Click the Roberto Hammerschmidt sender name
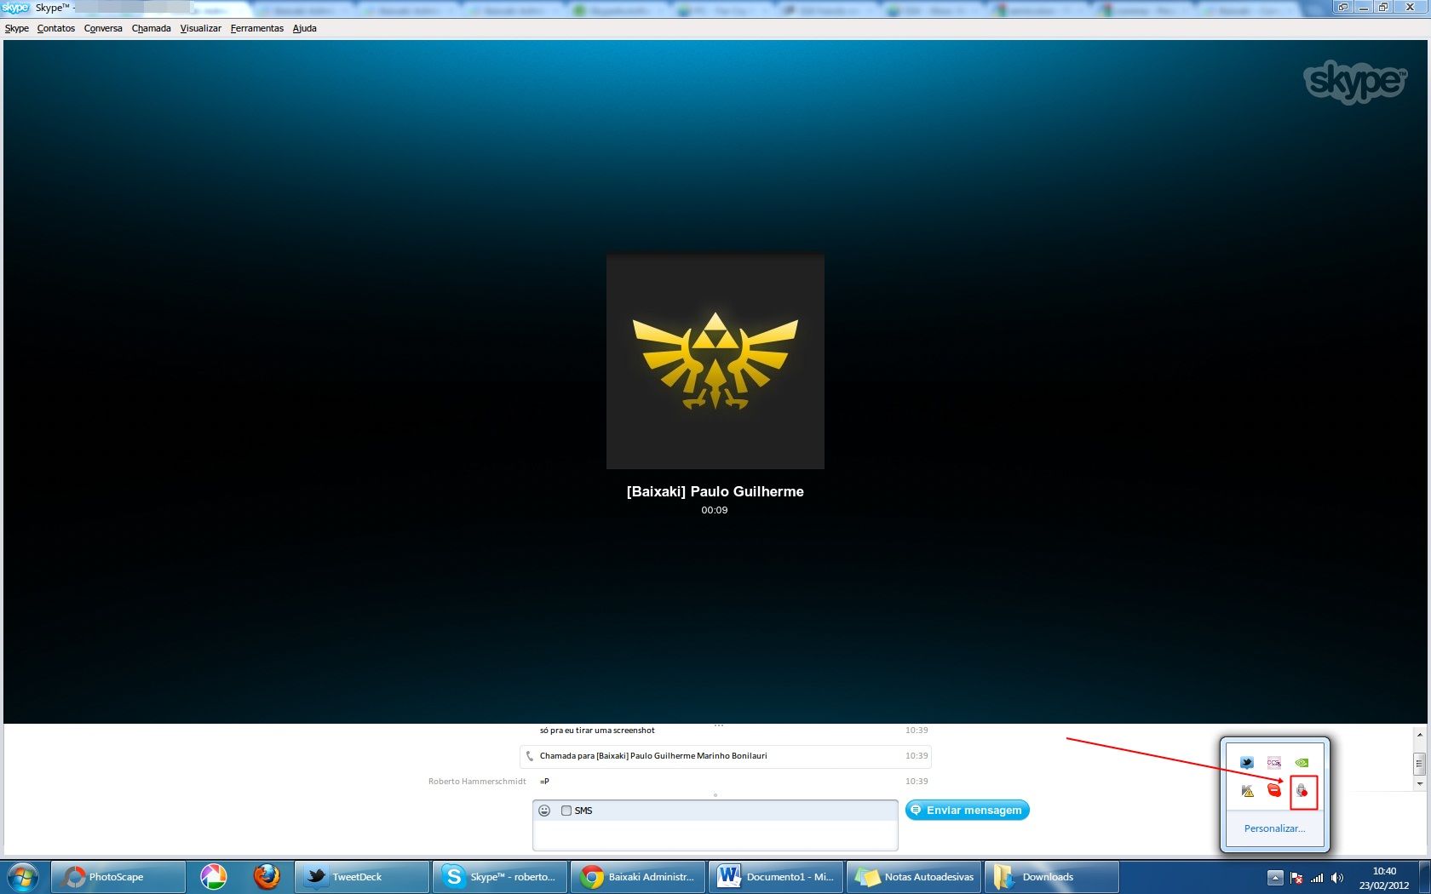The image size is (1431, 894). [x=477, y=782]
